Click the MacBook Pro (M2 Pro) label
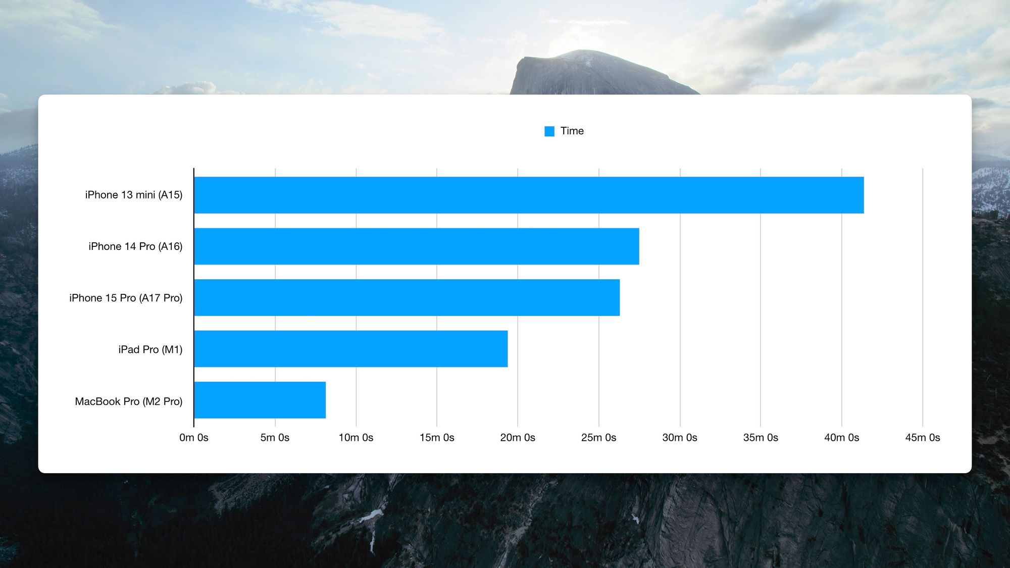Image resolution: width=1010 pixels, height=568 pixels. pos(129,401)
